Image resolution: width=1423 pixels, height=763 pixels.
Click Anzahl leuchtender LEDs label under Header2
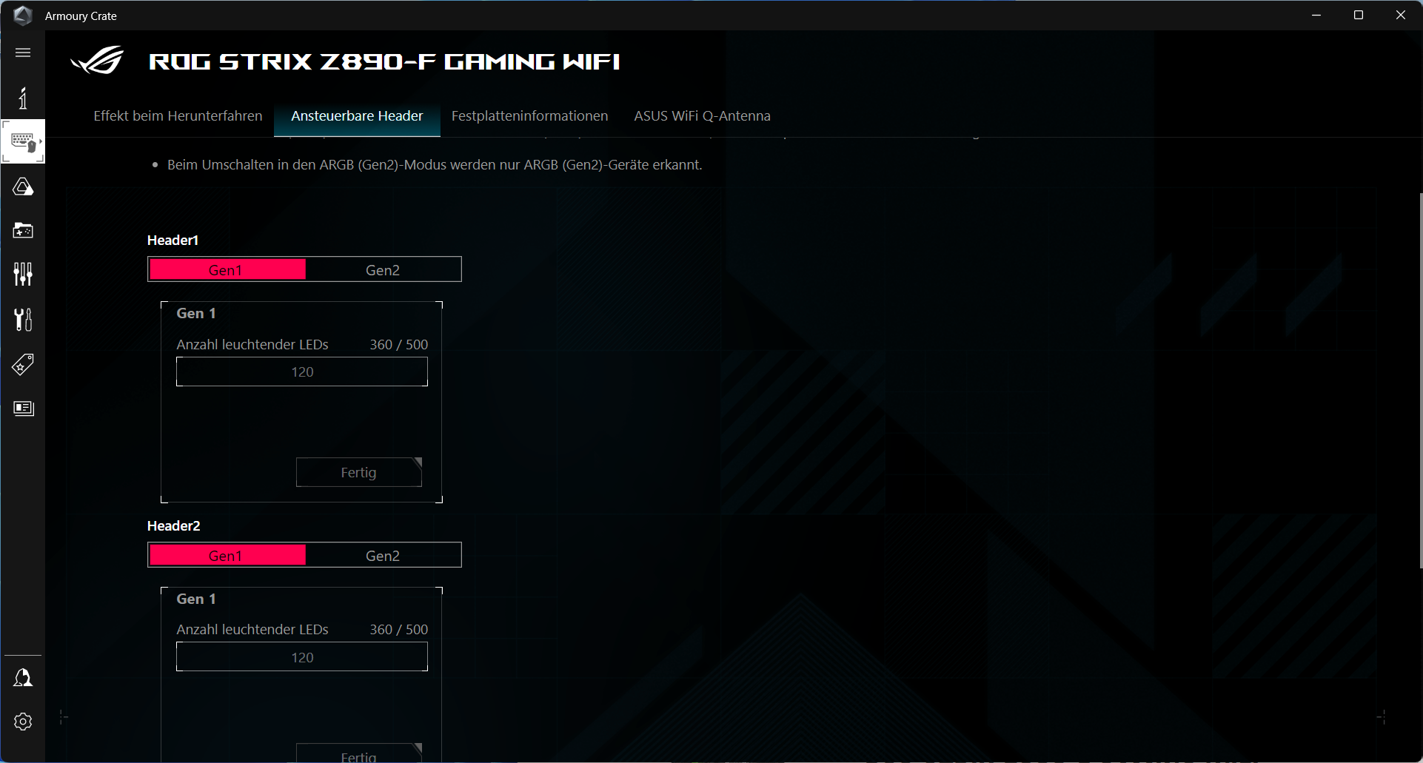click(252, 629)
